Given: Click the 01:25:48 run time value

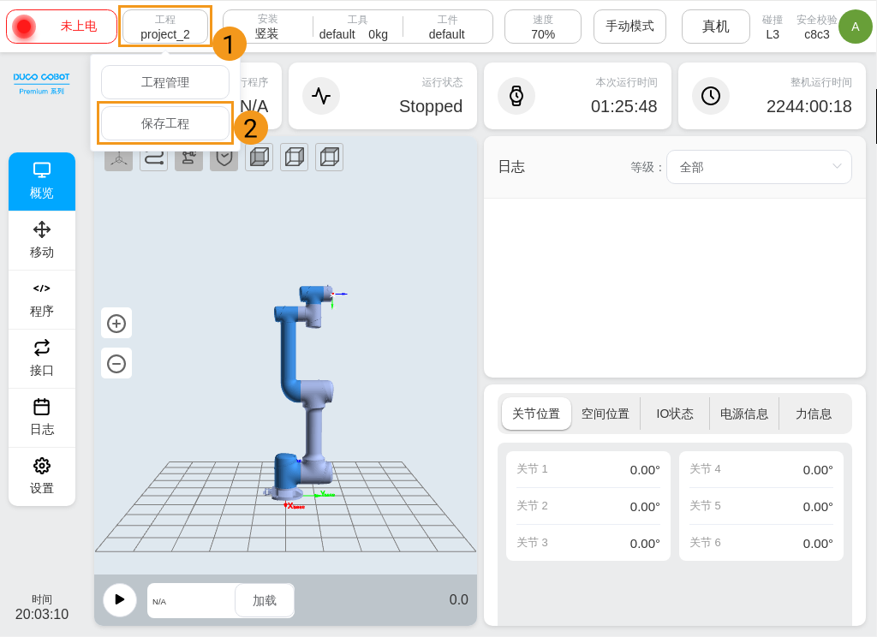Looking at the screenshot, I should pos(624,106).
